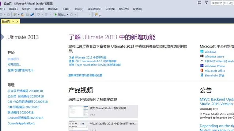The height and width of the screenshot is (131, 234).
Task: Click the Save toolbar icon
Action: click(27, 15)
